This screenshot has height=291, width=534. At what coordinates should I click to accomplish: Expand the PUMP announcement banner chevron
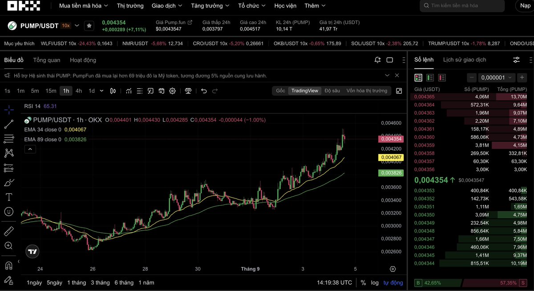click(x=387, y=76)
